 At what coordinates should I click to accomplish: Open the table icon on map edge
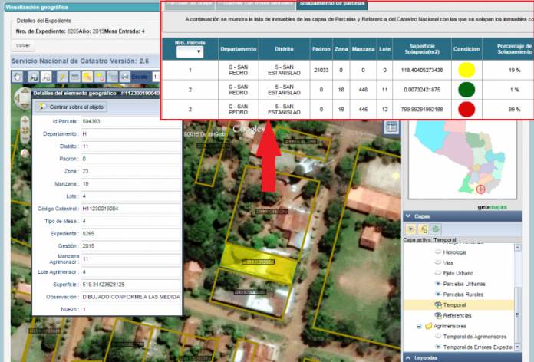pyautogui.click(x=392, y=127)
